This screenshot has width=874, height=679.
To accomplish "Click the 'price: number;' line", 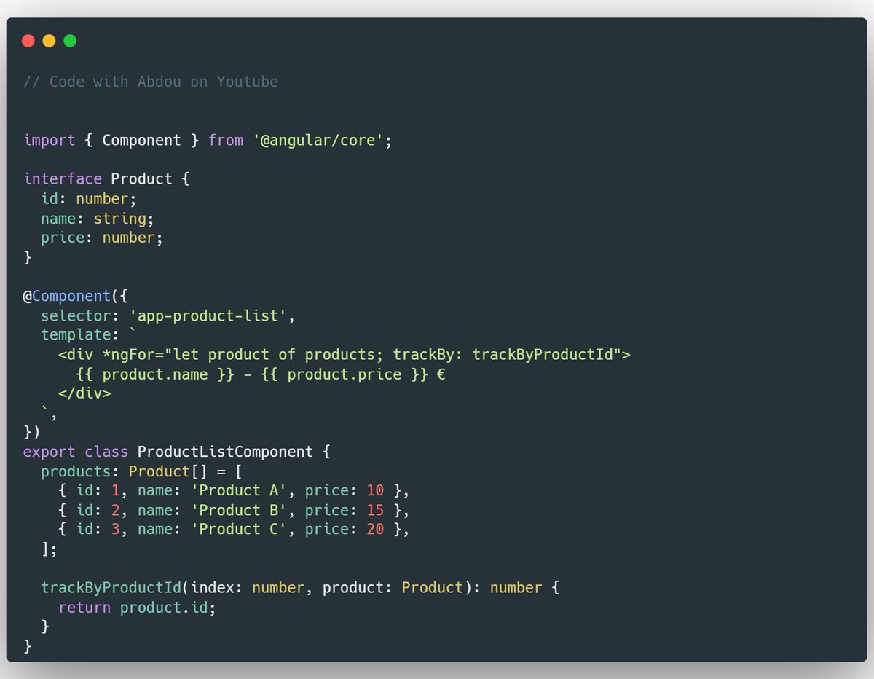I will coord(102,238).
